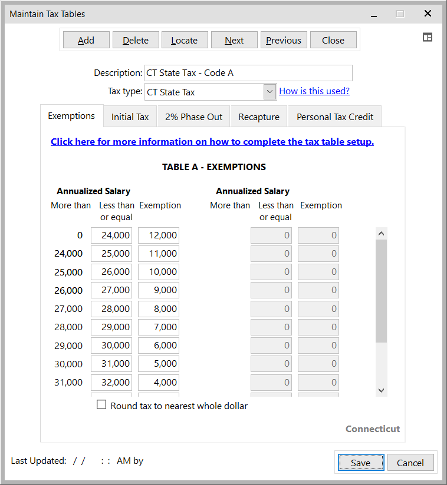
Task: Open the tax table setup information link
Action: tap(212, 141)
